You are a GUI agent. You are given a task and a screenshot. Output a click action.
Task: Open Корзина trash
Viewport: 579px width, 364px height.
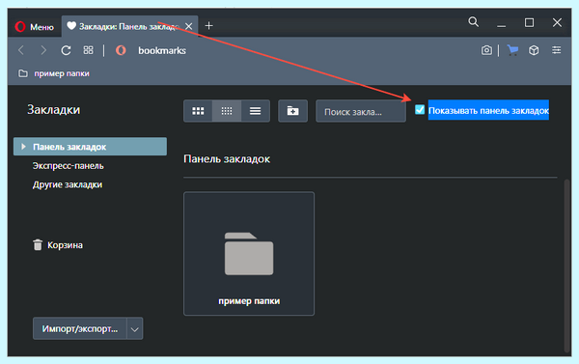58,245
